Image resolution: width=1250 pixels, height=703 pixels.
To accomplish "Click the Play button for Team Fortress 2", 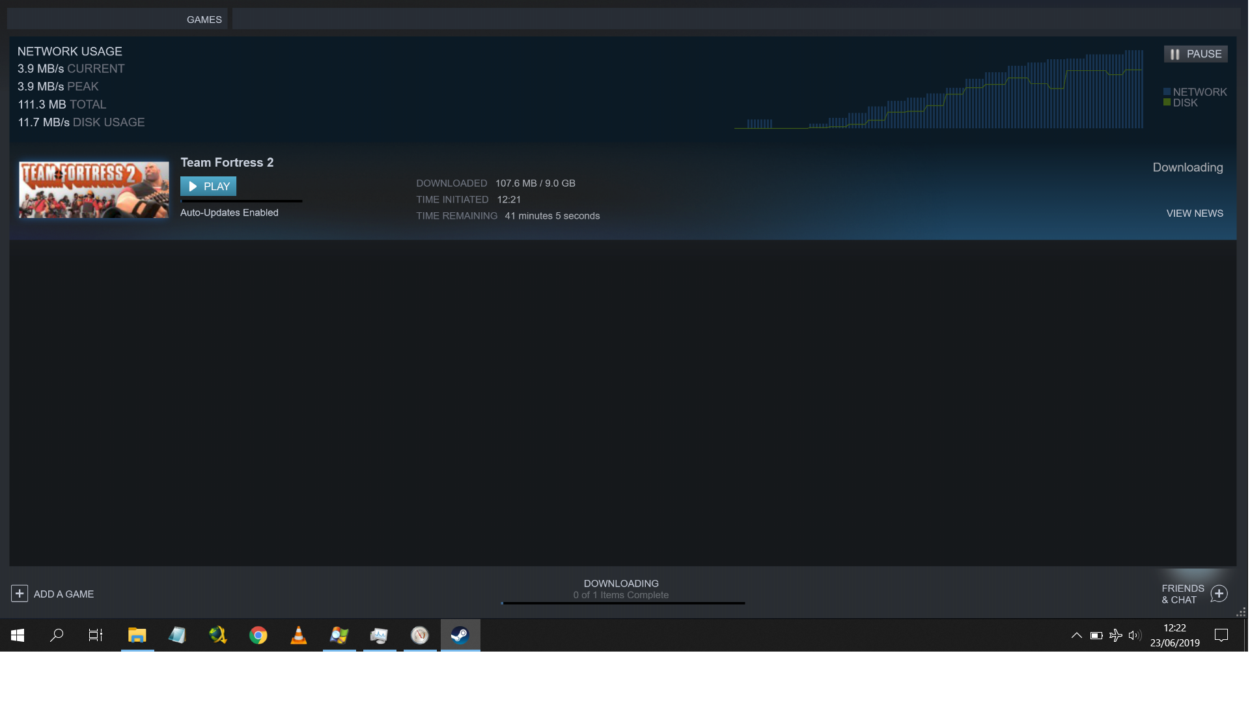I will 208,186.
